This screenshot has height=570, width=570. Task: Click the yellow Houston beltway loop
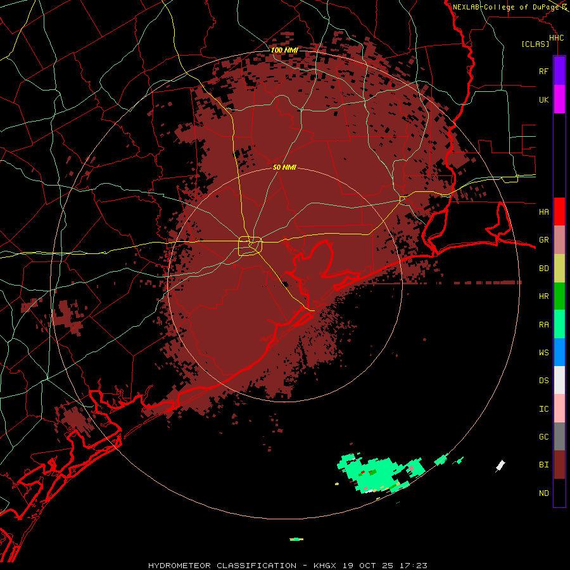(250, 246)
